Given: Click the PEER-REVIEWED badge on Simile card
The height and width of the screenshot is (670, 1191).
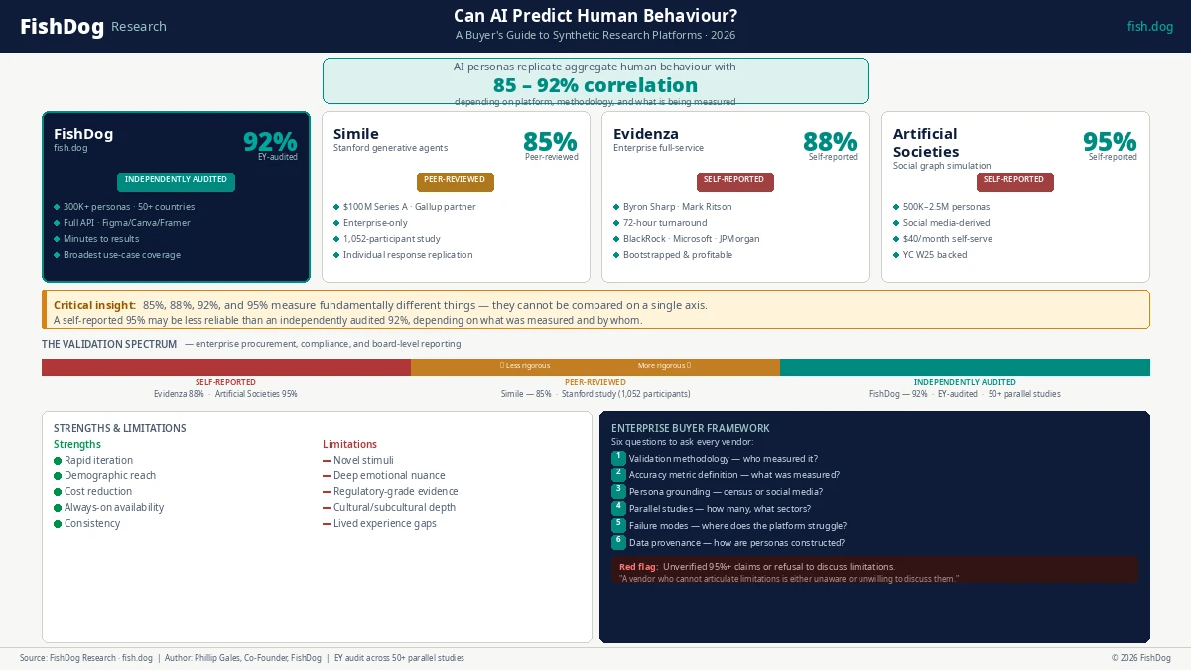Looking at the screenshot, I should coord(455,181).
